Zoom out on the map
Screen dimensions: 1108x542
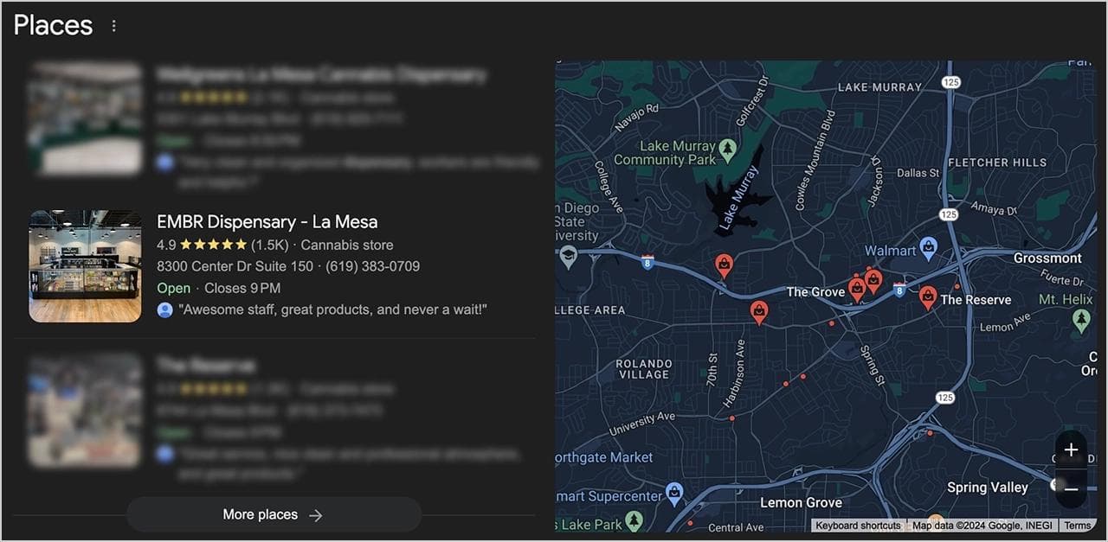(1071, 488)
